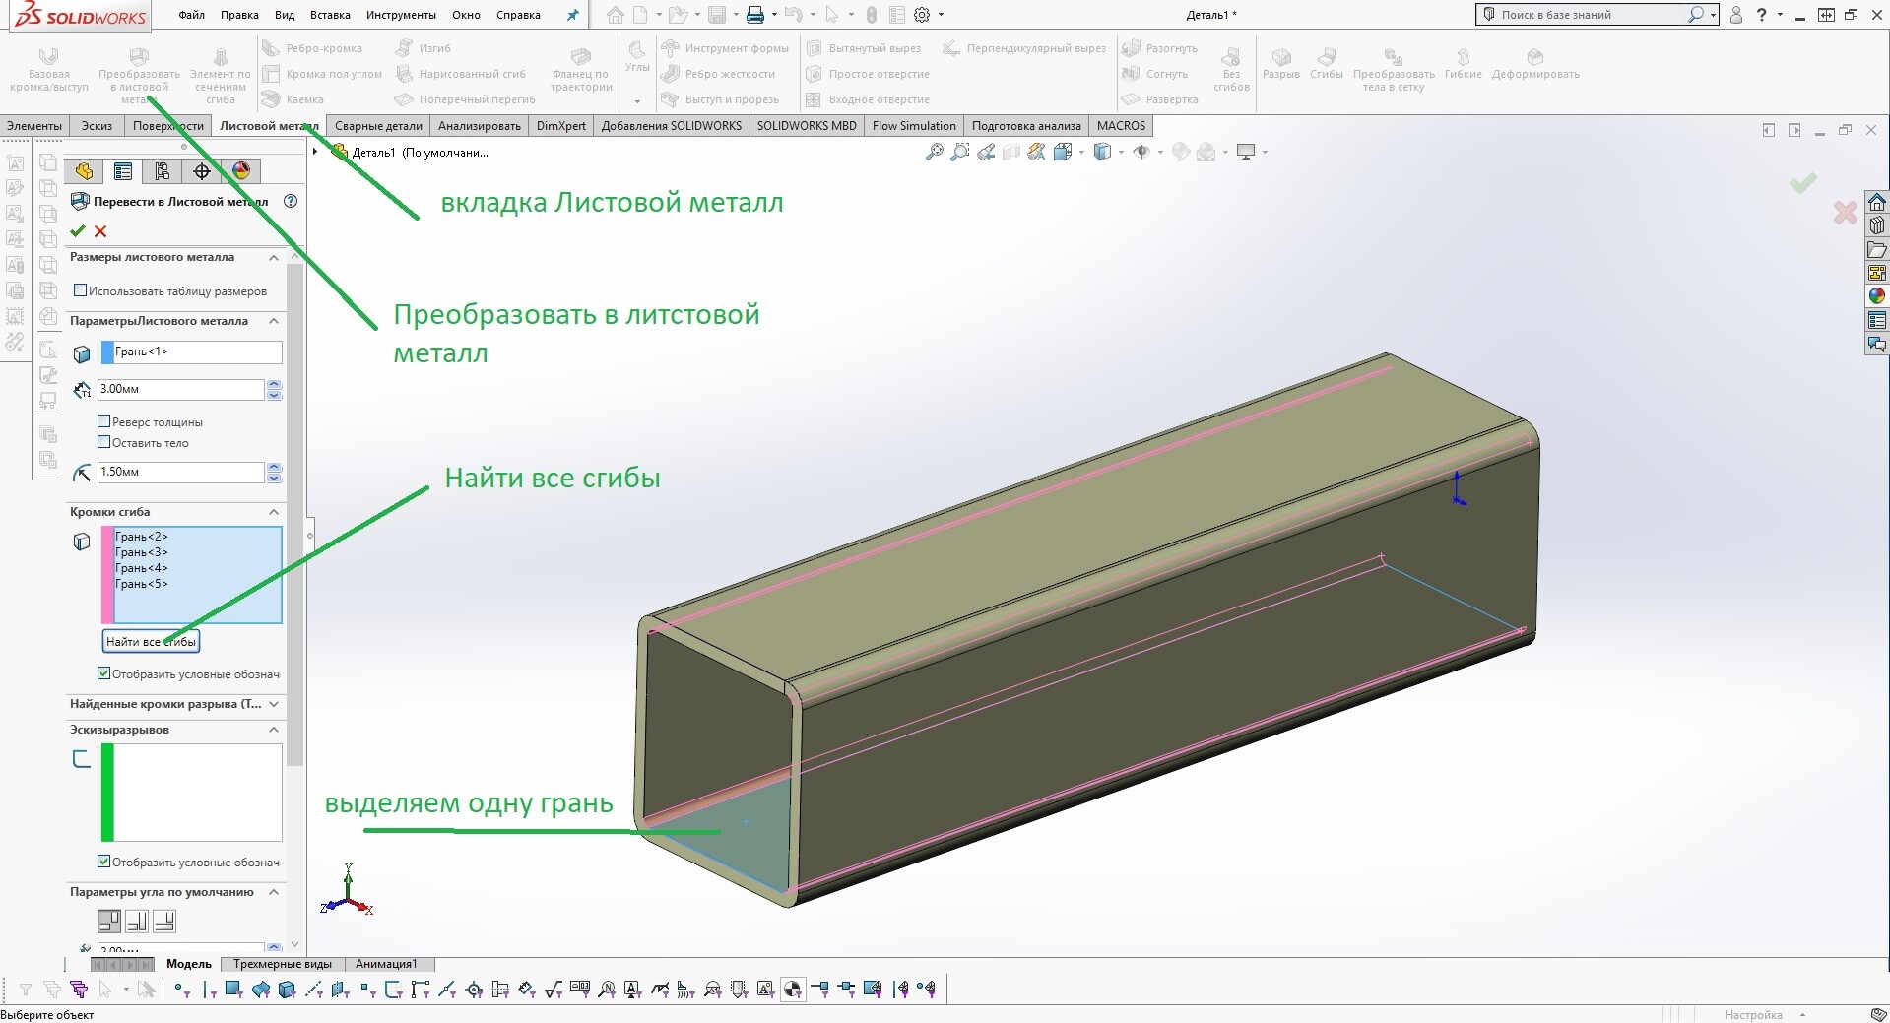1890x1023 pixels.
Task: Cancel with the red X icon
Action: [100, 231]
